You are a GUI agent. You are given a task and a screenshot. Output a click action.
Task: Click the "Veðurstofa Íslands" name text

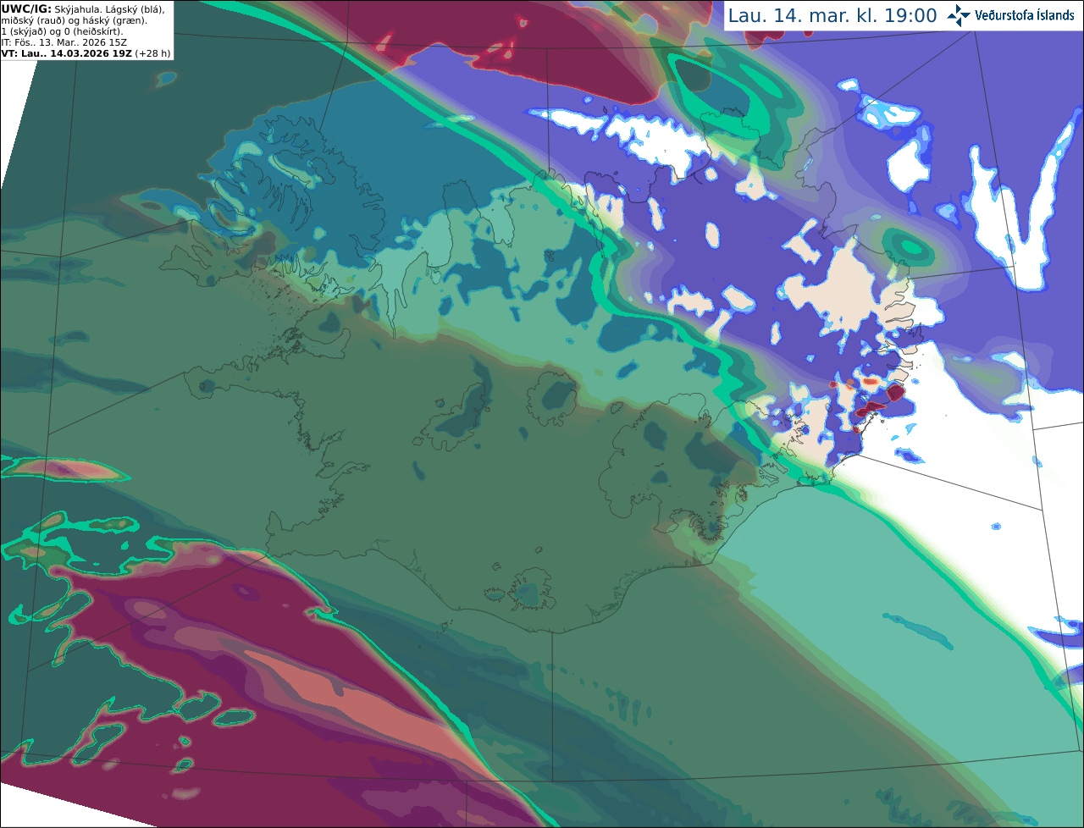1025,15
